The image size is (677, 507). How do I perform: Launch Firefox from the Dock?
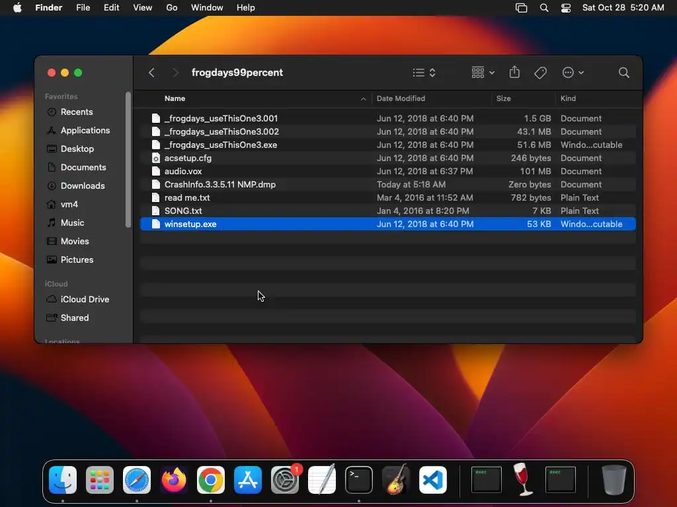coord(174,480)
